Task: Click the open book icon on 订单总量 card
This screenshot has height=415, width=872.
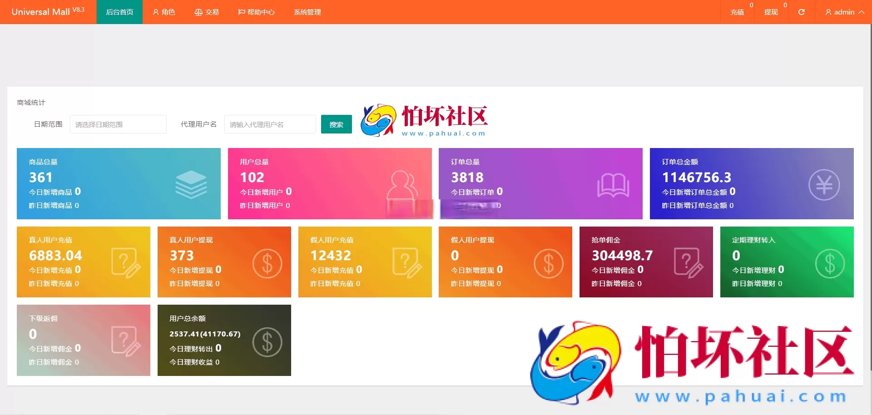Action: [x=613, y=184]
